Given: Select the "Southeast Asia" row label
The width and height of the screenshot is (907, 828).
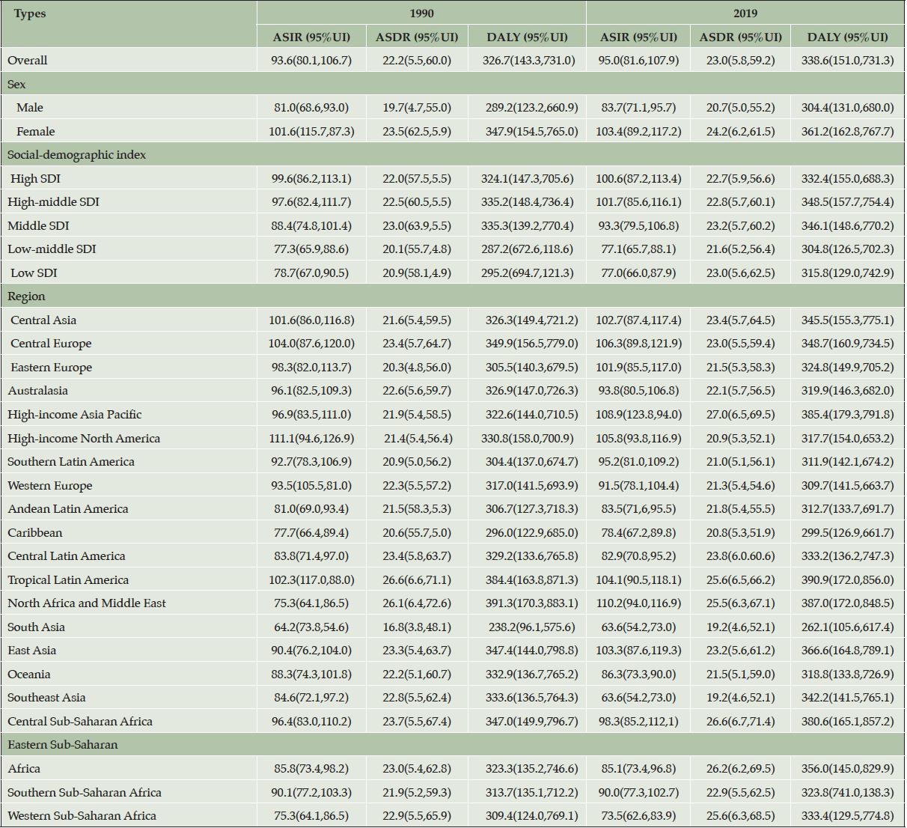Looking at the screenshot, I should click(46, 698).
